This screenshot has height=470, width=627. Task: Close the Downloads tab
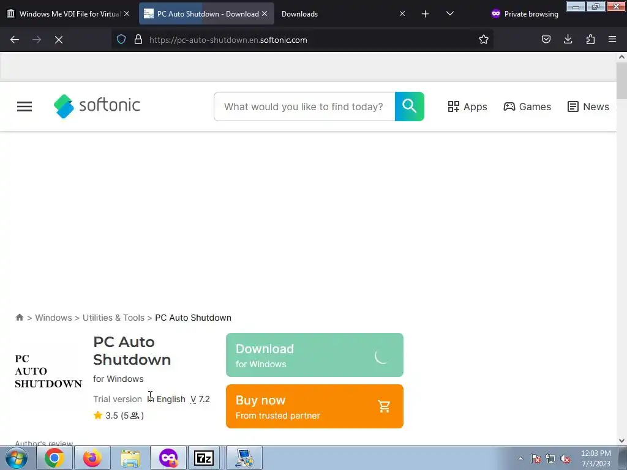coord(402,13)
